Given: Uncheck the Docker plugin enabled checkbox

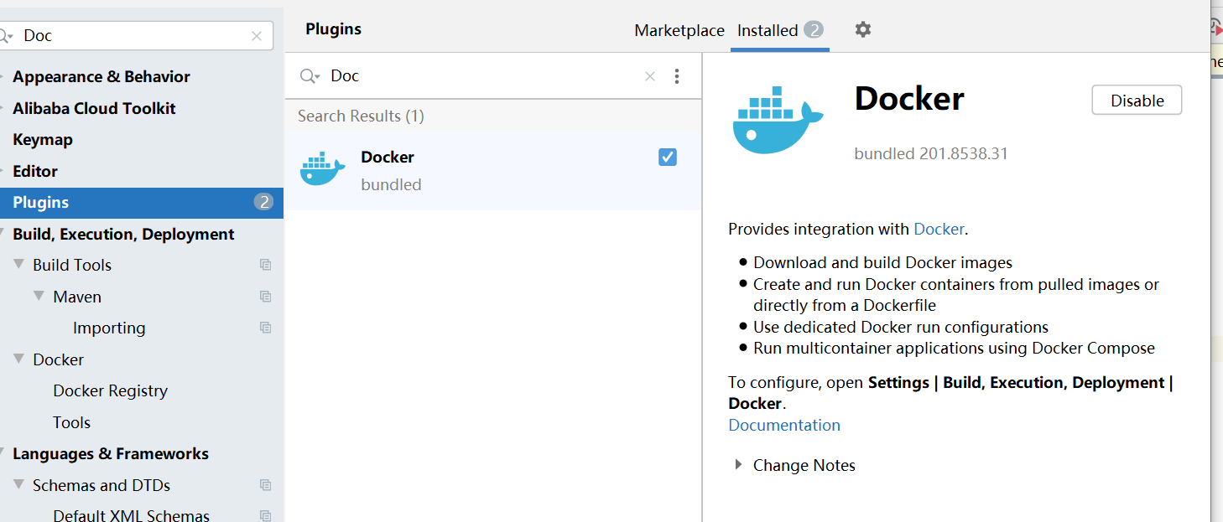Looking at the screenshot, I should coord(668,157).
